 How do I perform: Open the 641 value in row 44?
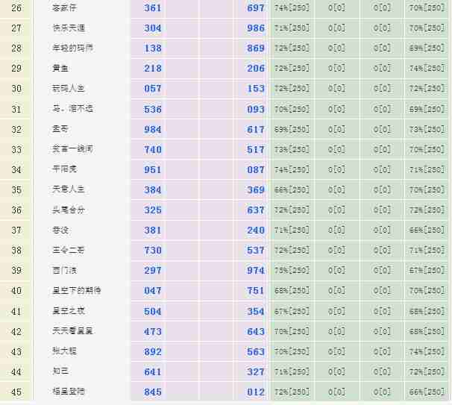(x=153, y=371)
